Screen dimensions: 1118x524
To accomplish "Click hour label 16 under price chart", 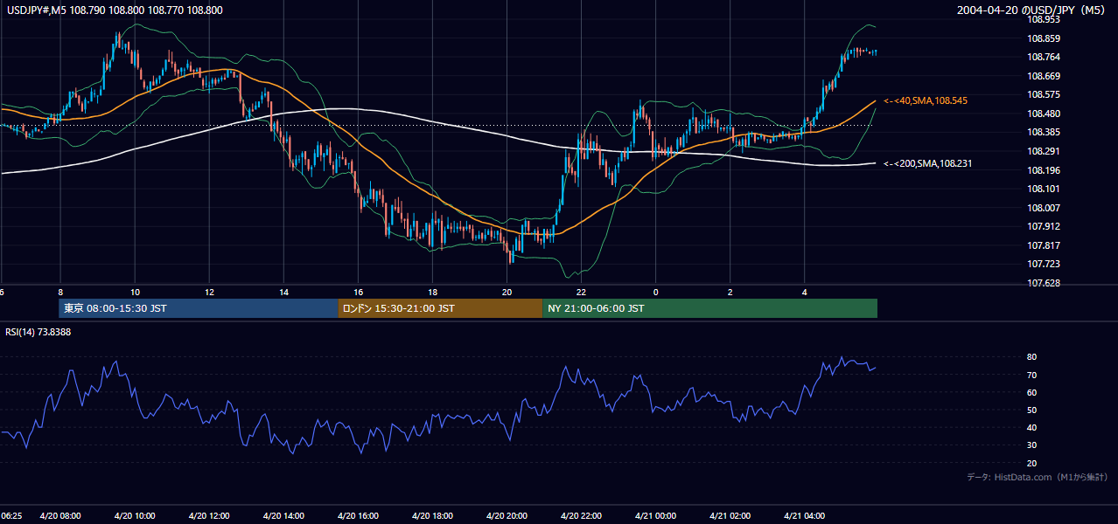I will tap(358, 293).
